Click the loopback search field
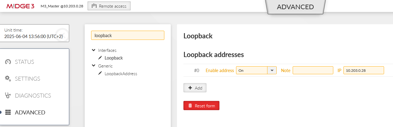 [x=128, y=35]
